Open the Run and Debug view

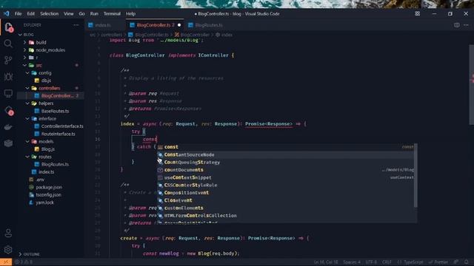point(8,77)
